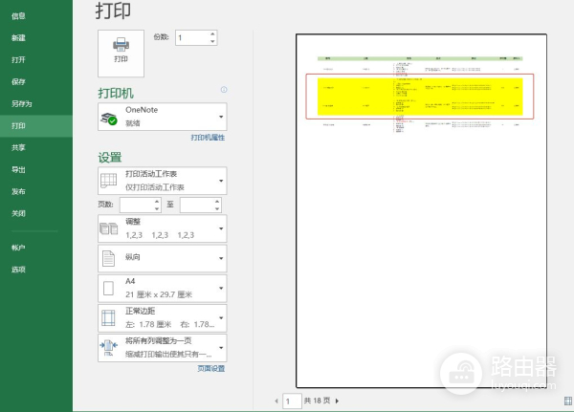The height and width of the screenshot is (412, 574).
Task: Toggle show margins icon at preview corner
Action: pos(568,401)
